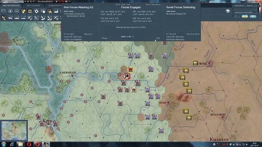
Task: Open first Opera icon on taskbar
Action: [x=29, y=144]
